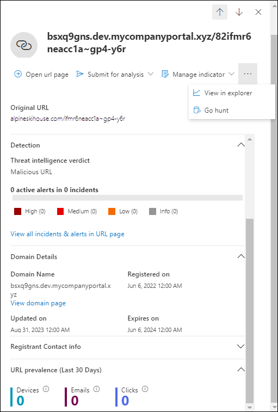Click the Emails info icon

pyautogui.click(x=96, y=389)
